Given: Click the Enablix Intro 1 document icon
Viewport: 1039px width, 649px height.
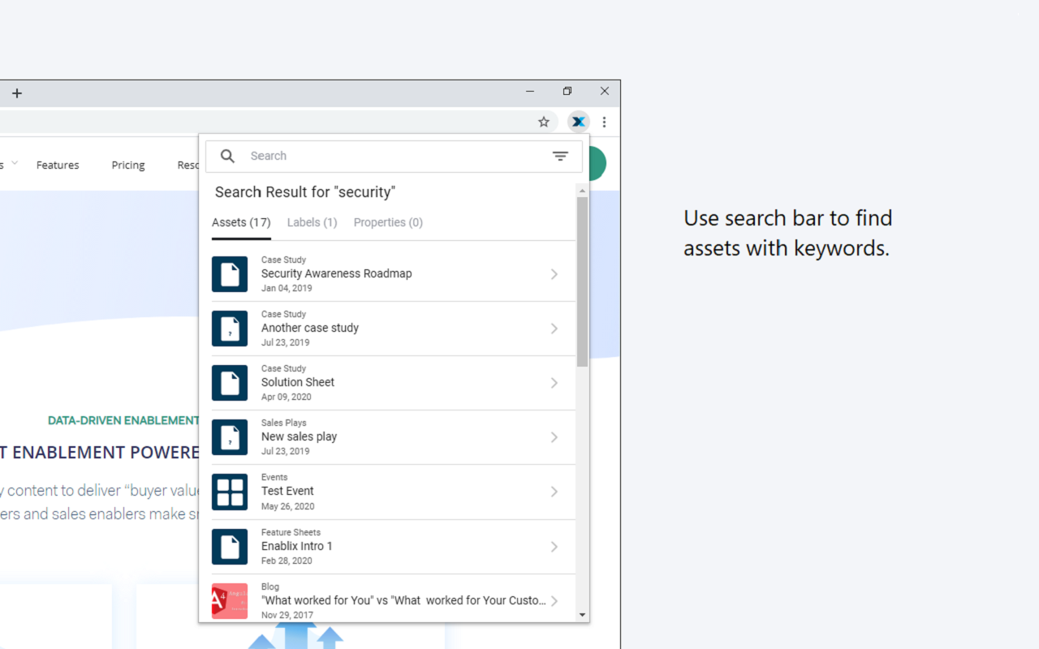Looking at the screenshot, I should [x=230, y=547].
